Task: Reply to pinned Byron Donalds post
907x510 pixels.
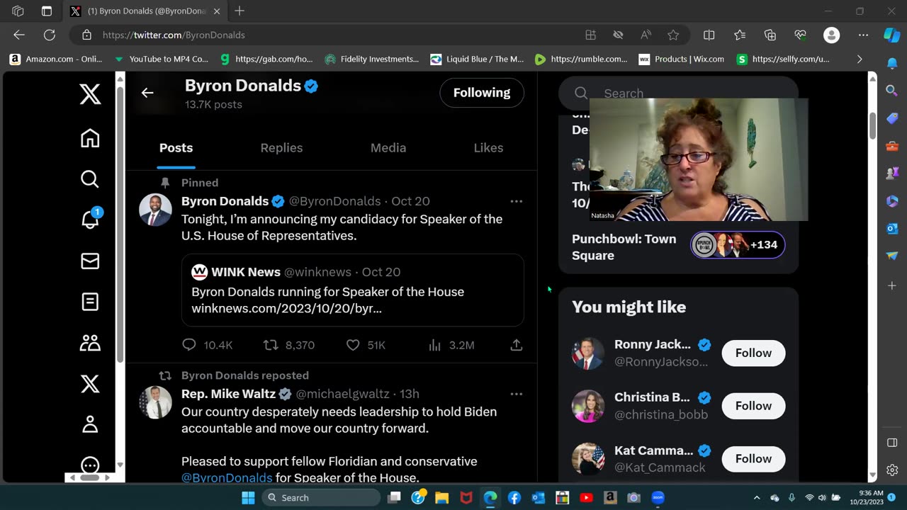Action: pos(188,345)
